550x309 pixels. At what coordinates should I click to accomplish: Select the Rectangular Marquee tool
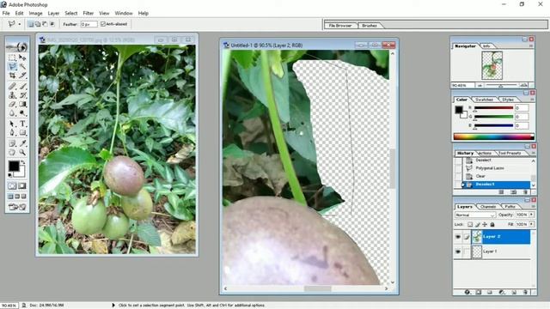tap(12, 58)
